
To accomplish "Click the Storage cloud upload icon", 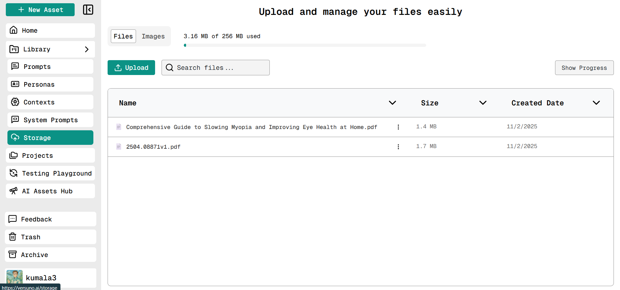I will pyautogui.click(x=15, y=137).
